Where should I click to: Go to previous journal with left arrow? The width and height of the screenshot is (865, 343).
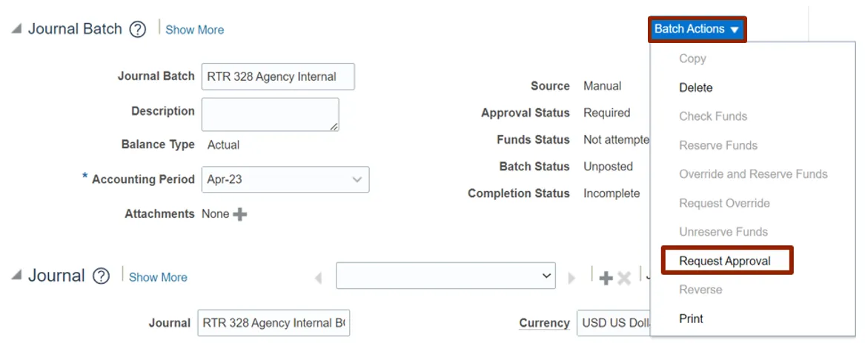(319, 279)
